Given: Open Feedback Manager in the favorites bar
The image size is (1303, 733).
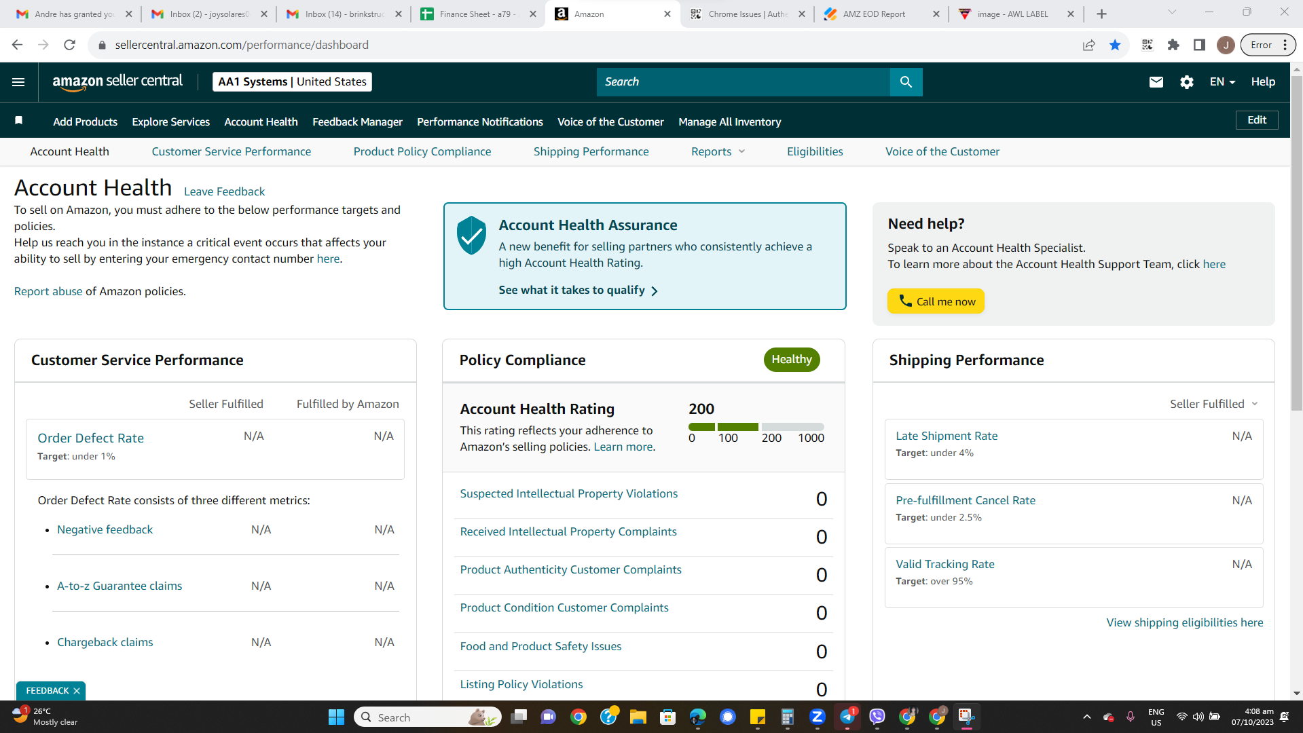Looking at the screenshot, I should [x=357, y=121].
